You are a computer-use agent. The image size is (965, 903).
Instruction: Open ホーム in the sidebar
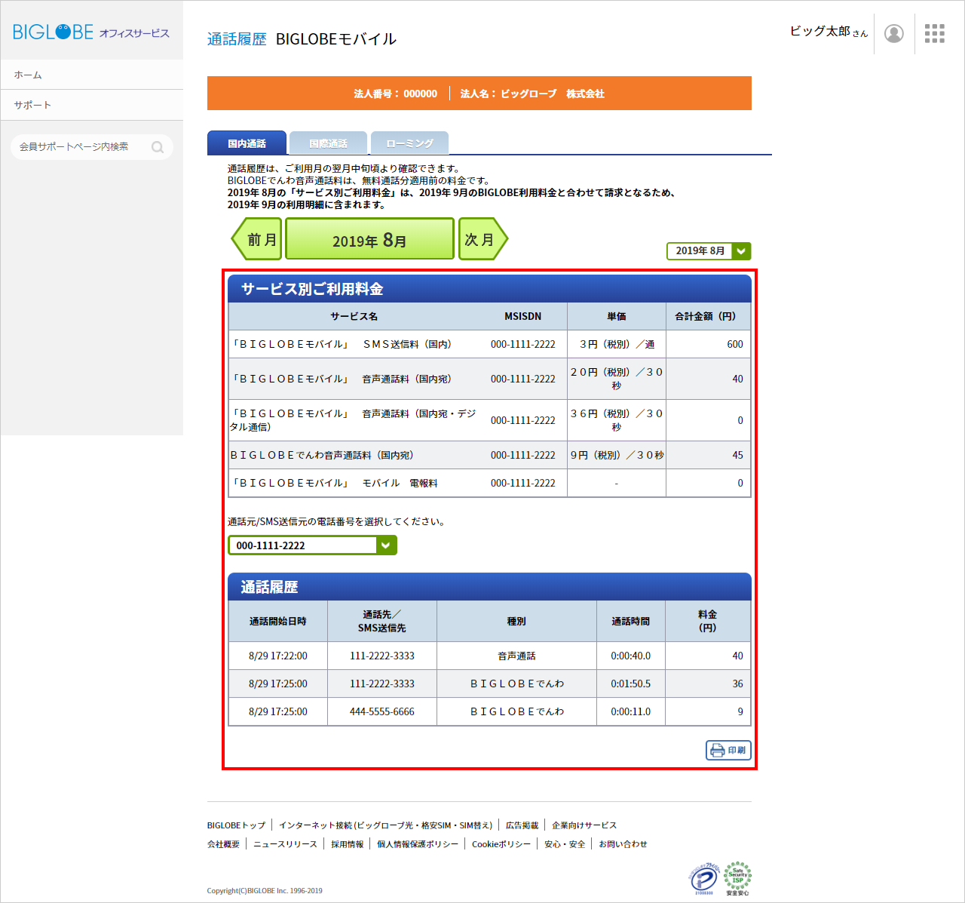coord(91,75)
